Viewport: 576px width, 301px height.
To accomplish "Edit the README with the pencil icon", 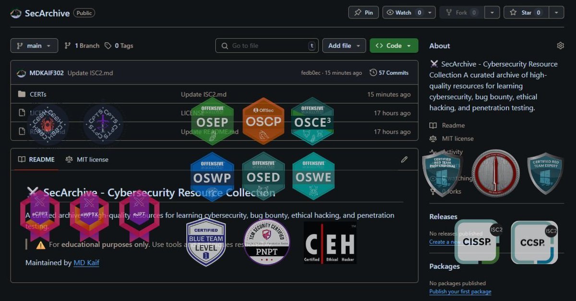I will (404, 159).
